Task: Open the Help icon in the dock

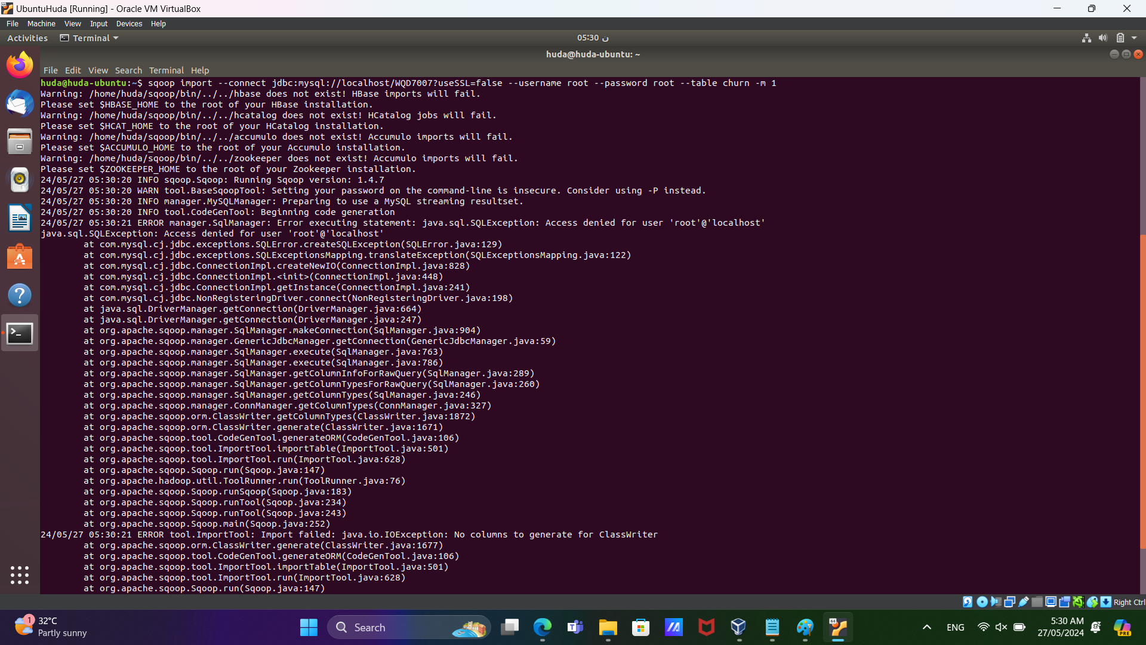Action: pos(20,295)
